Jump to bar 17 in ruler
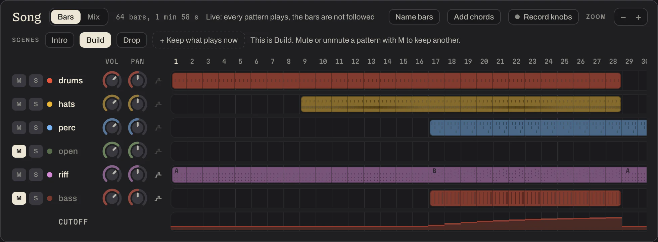The image size is (658, 242). (x=435, y=62)
